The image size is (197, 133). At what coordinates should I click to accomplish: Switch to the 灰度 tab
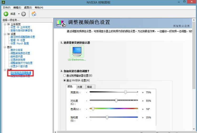[x=81, y=87]
